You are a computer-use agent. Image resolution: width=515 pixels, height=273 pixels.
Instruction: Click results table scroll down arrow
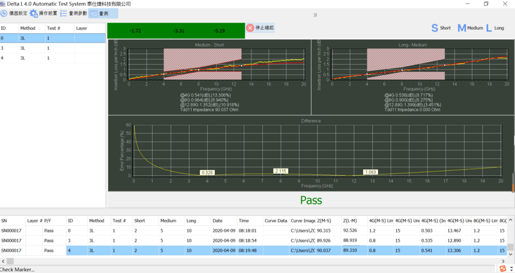(x=510, y=254)
